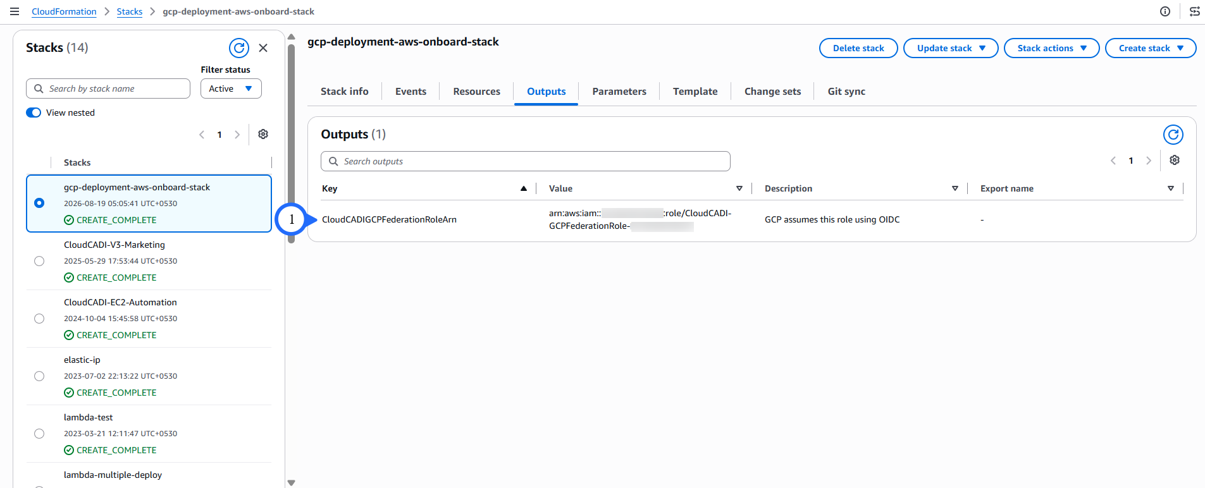The image size is (1205, 488).
Task: Select lambda-test stack radio button
Action: tap(39, 434)
